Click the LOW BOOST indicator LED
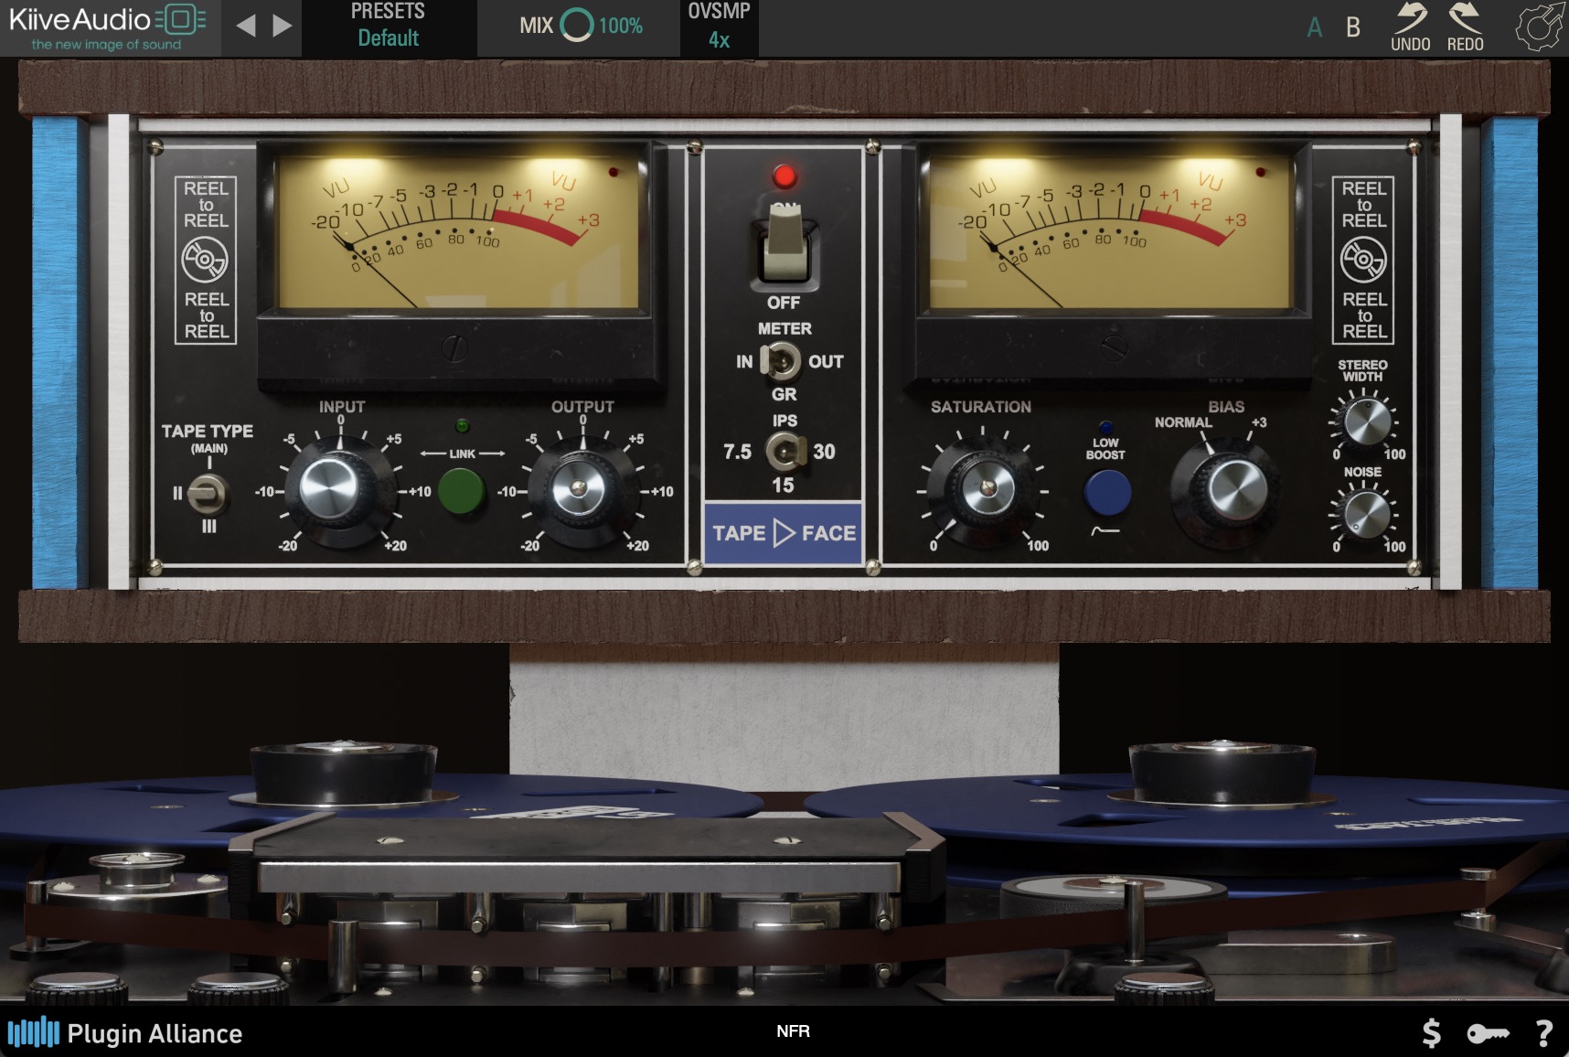 pyautogui.click(x=1106, y=427)
